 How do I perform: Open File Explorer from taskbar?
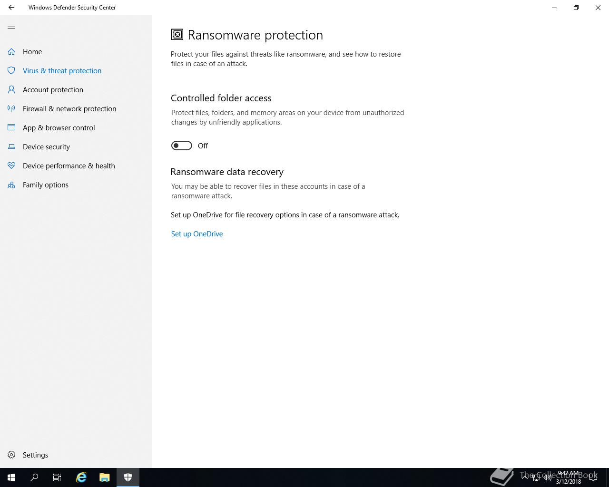click(104, 477)
